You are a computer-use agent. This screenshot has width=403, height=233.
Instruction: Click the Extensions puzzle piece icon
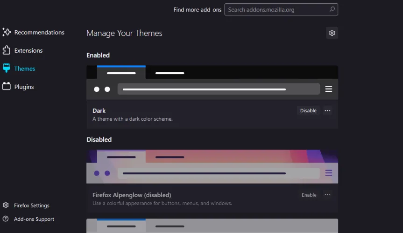point(7,50)
